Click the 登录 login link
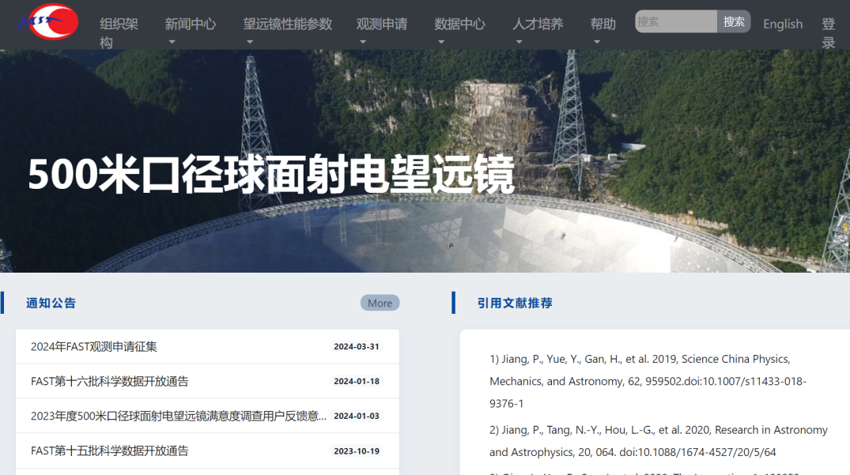The width and height of the screenshot is (850, 475). click(828, 33)
